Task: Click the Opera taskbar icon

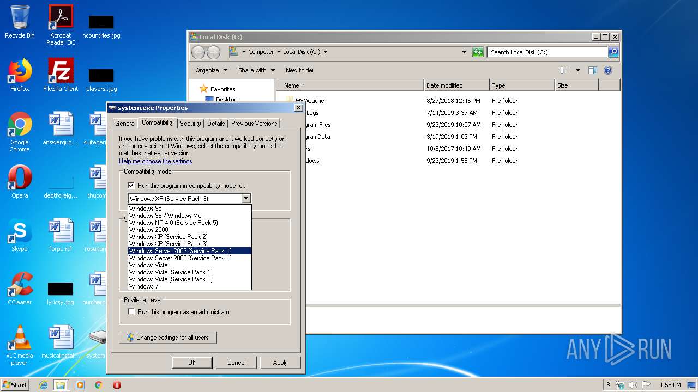Action: pos(117,385)
